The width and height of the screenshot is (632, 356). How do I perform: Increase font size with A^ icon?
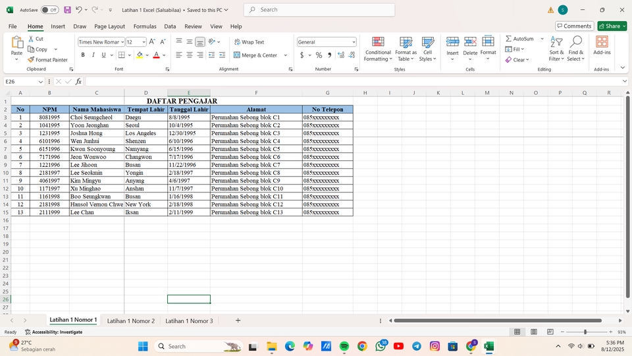click(x=152, y=42)
